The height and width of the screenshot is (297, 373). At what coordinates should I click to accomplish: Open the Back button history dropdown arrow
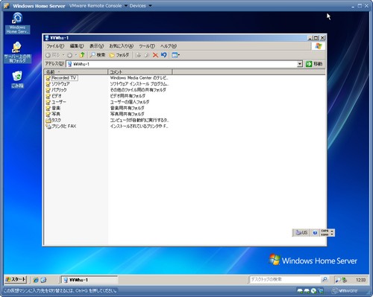(x=63, y=55)
